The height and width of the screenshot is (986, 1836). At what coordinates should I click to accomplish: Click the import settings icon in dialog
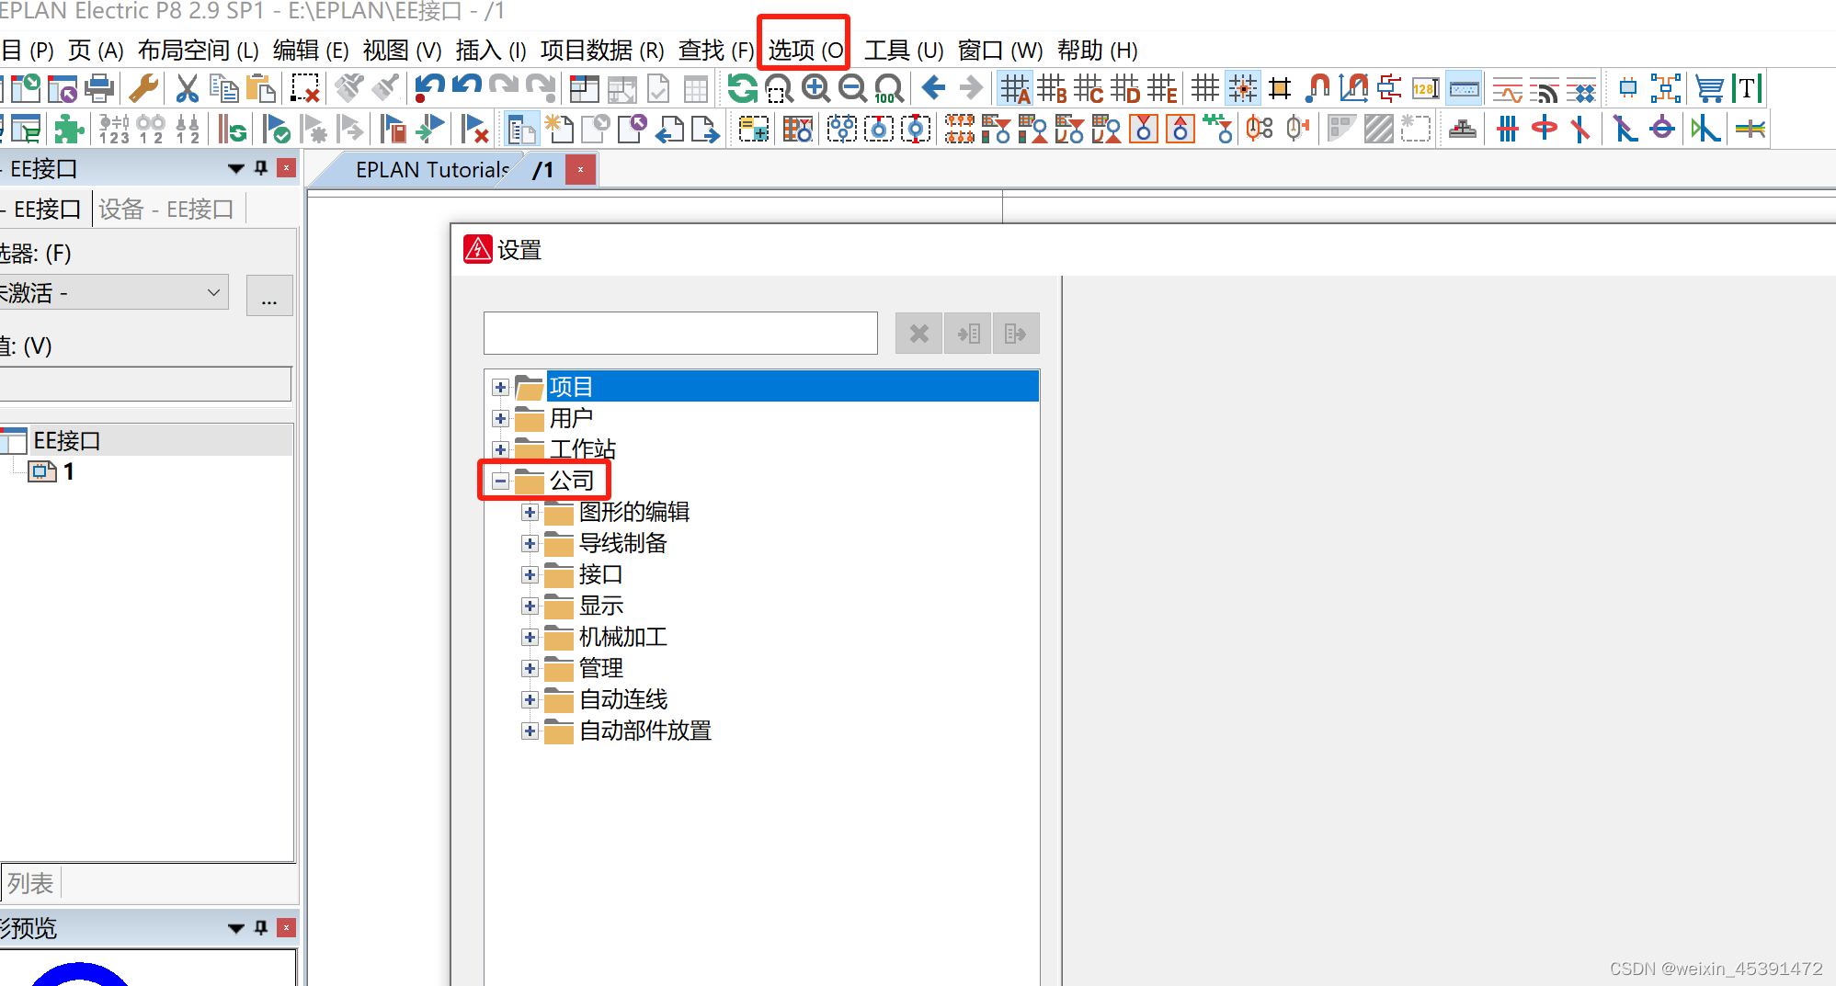968,334
